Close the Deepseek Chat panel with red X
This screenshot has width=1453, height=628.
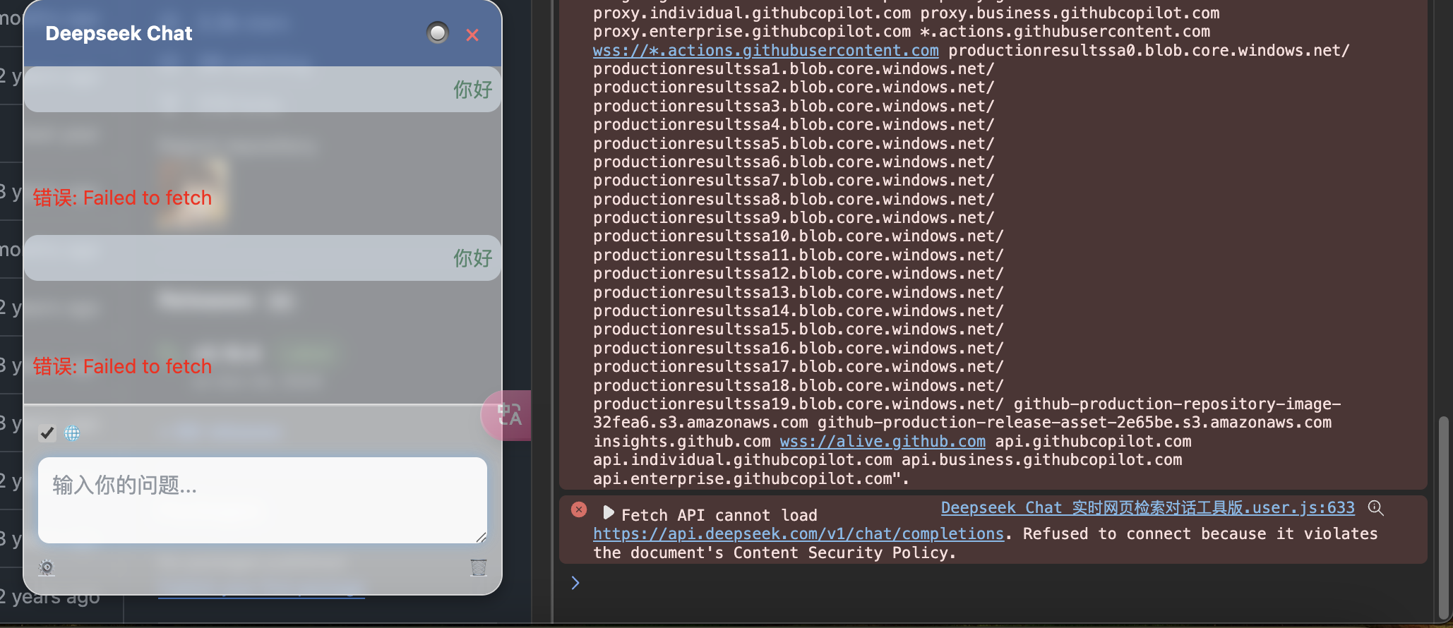472,35
